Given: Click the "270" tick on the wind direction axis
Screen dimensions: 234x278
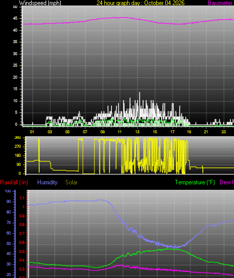Looking at the screenshot, I should coord(18,146).
